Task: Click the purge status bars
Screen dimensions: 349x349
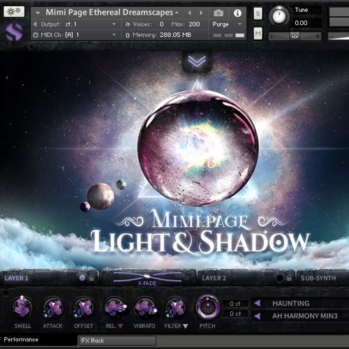Action: point(228,36)
